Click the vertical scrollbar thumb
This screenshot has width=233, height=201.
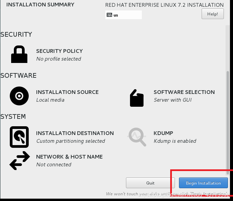point(228,123)
